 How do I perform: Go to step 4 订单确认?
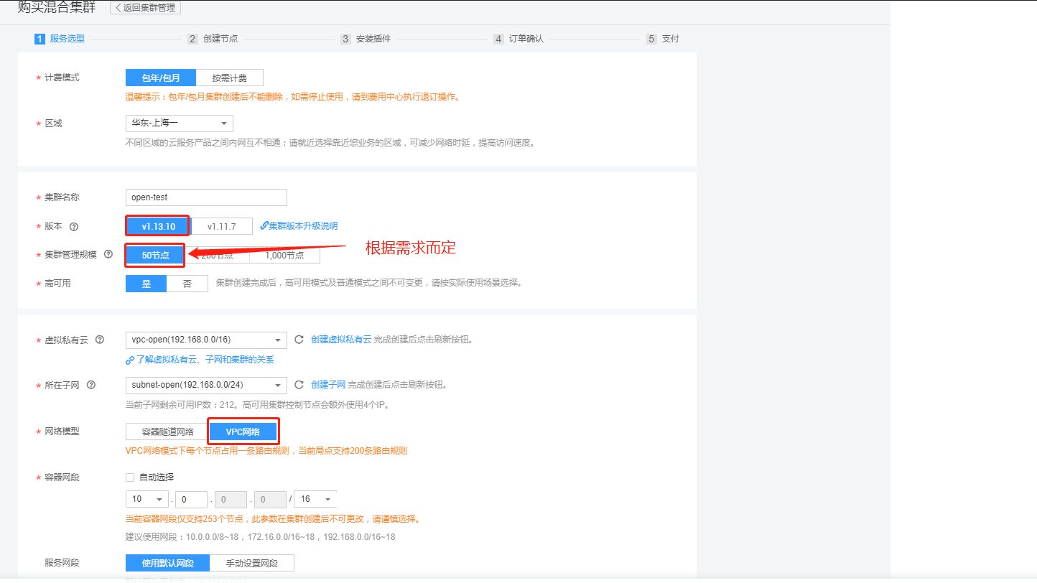(x=518, y=39)
